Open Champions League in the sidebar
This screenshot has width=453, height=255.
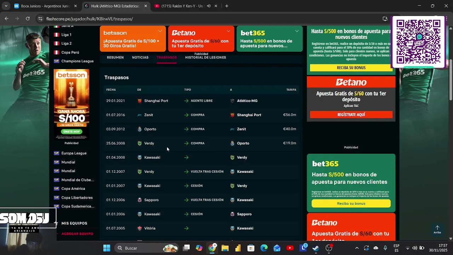(x=77, y=61)
